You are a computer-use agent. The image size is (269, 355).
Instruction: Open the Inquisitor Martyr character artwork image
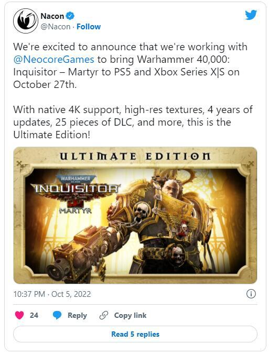pyautogui.click(x=135, y=215)
